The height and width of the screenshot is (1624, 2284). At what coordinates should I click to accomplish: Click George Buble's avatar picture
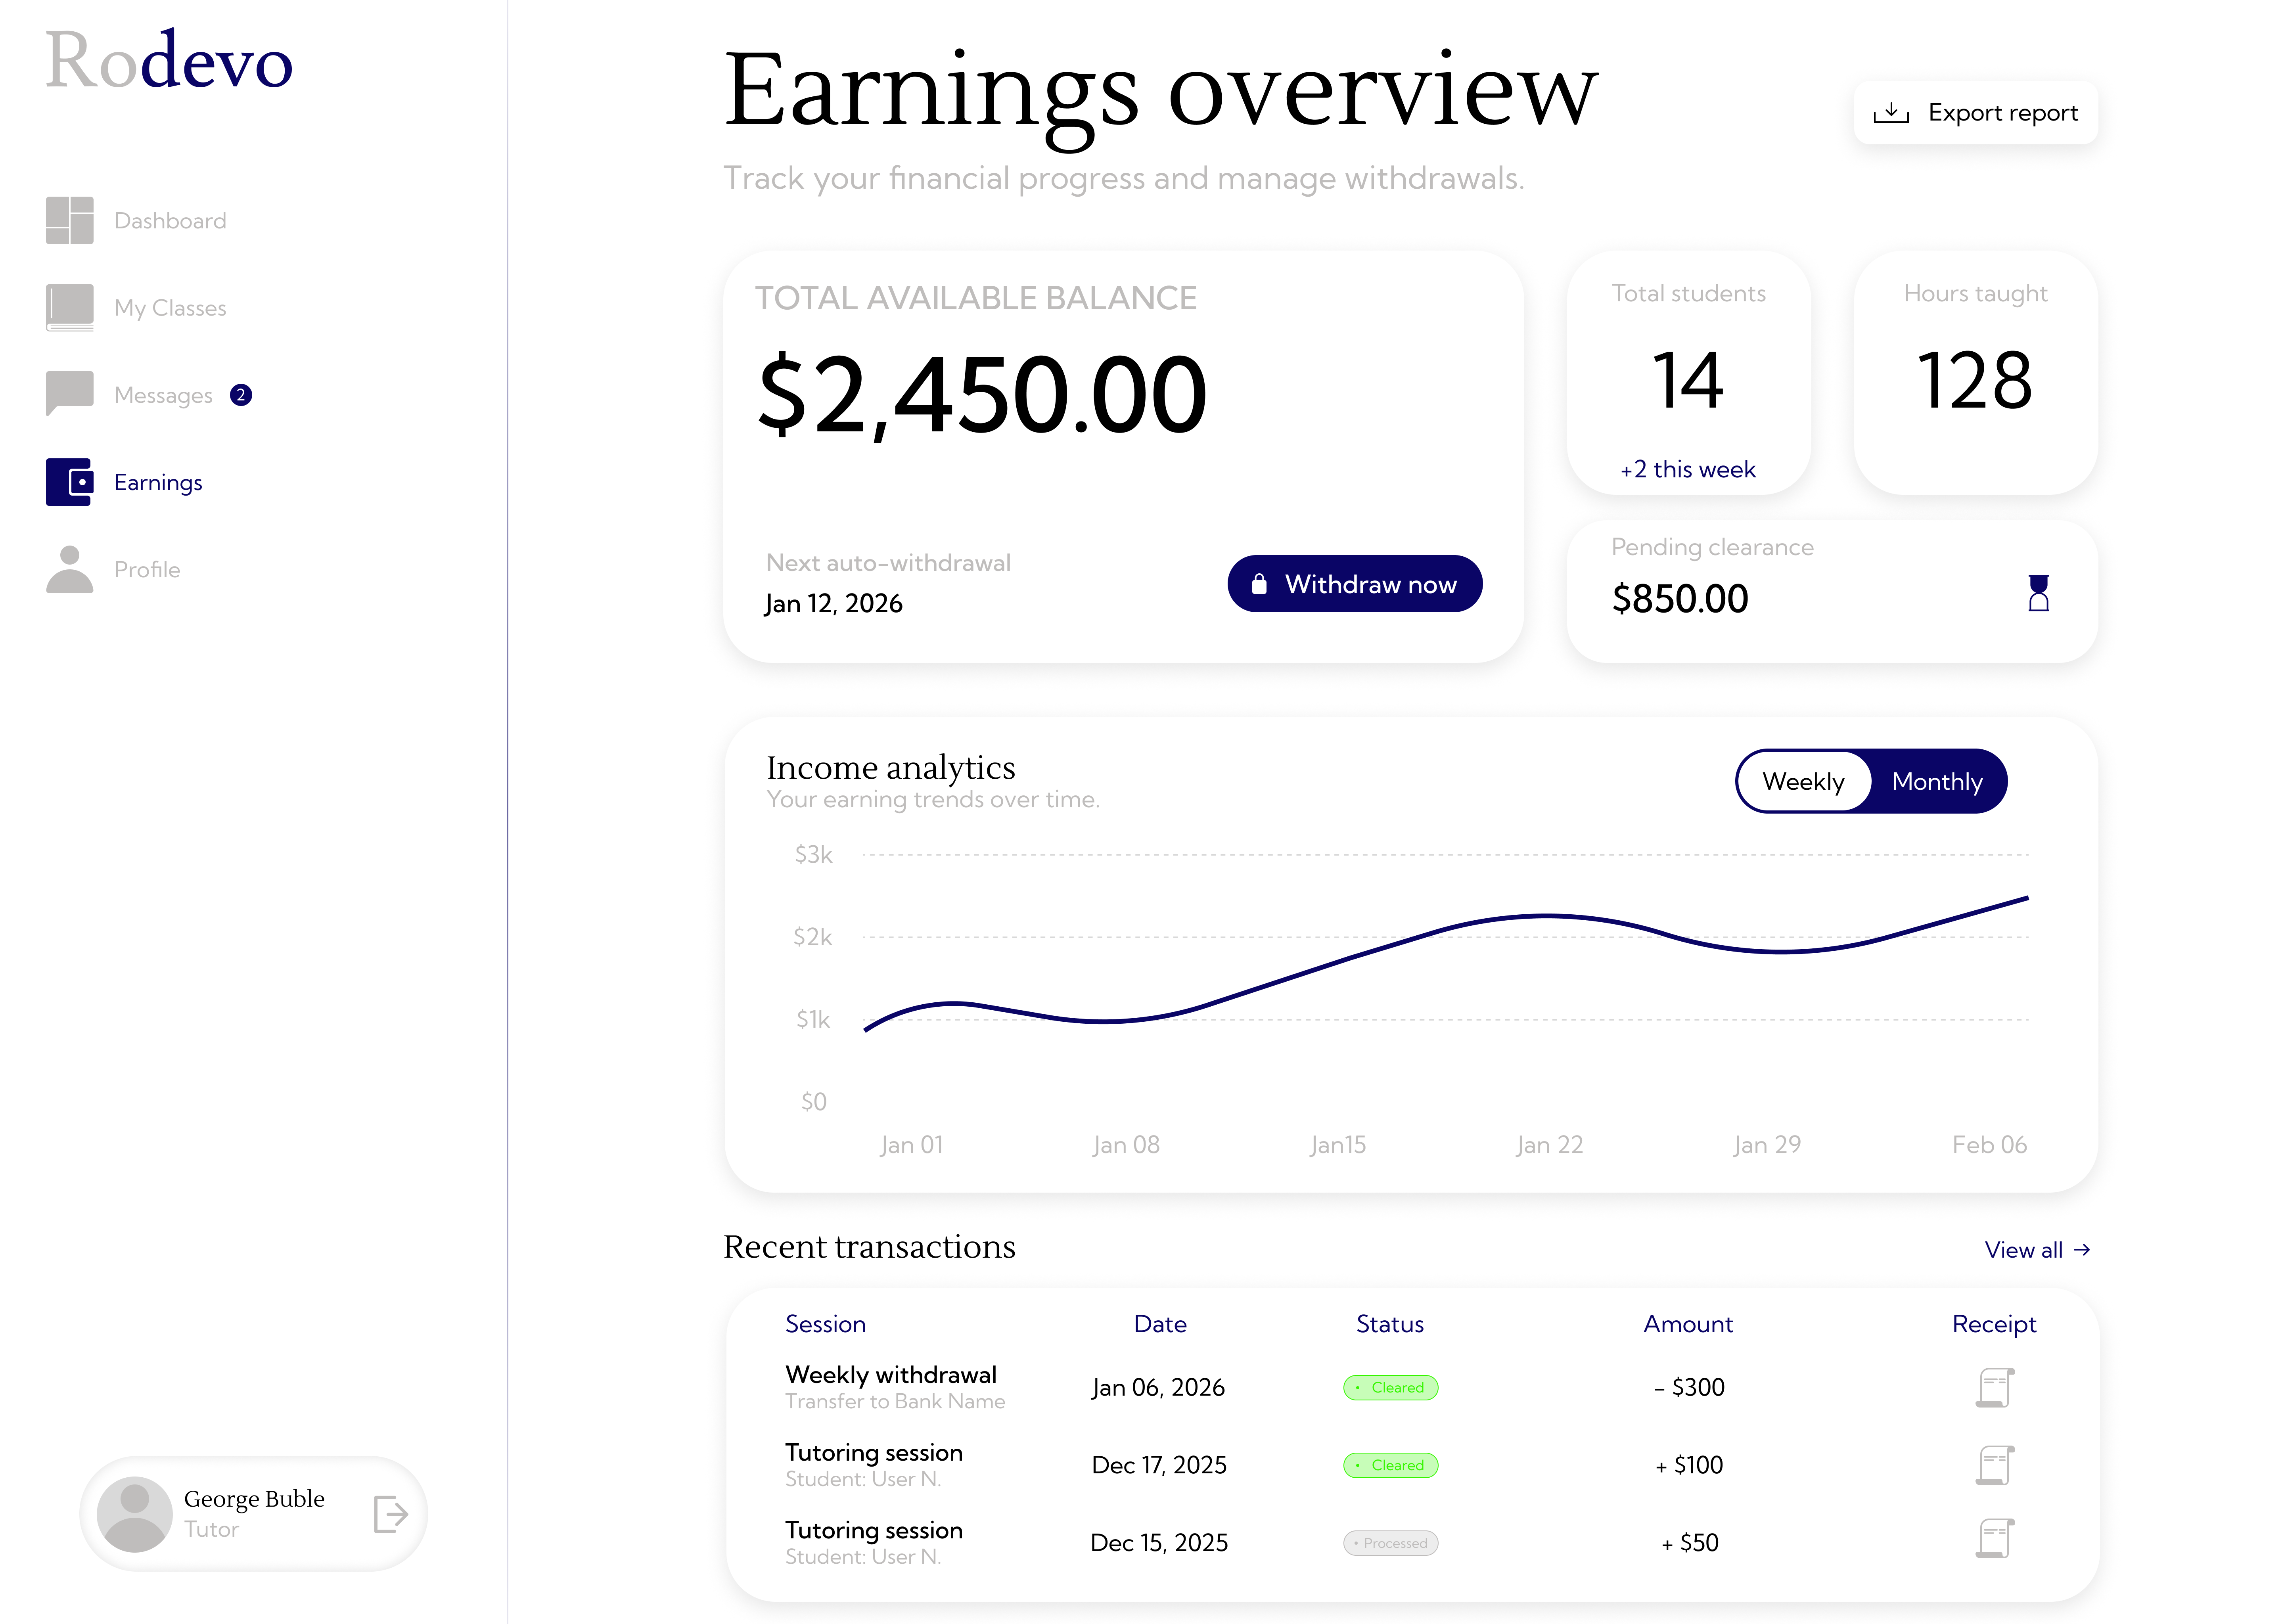coord(134,1514)
